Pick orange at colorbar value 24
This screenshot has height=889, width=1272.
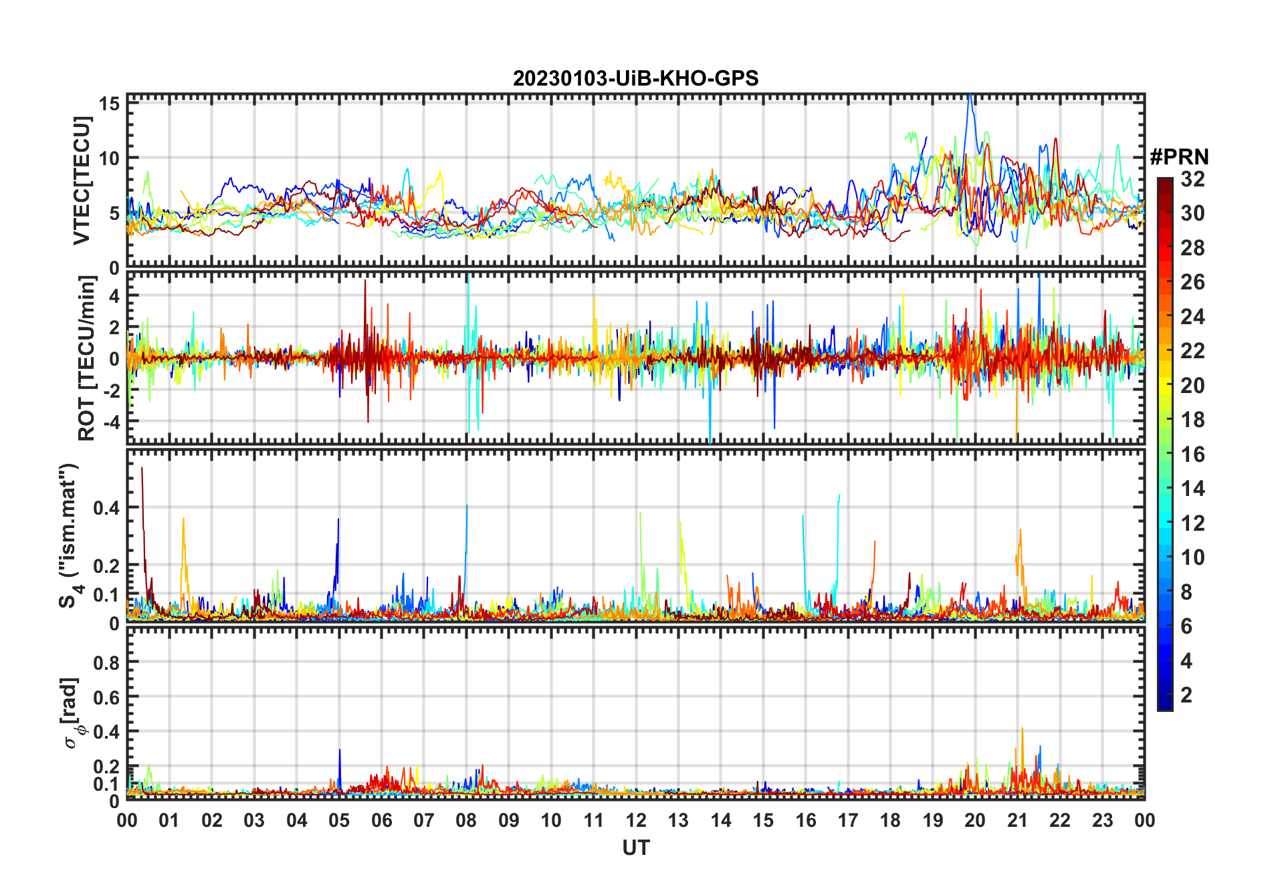(1164, 317)
